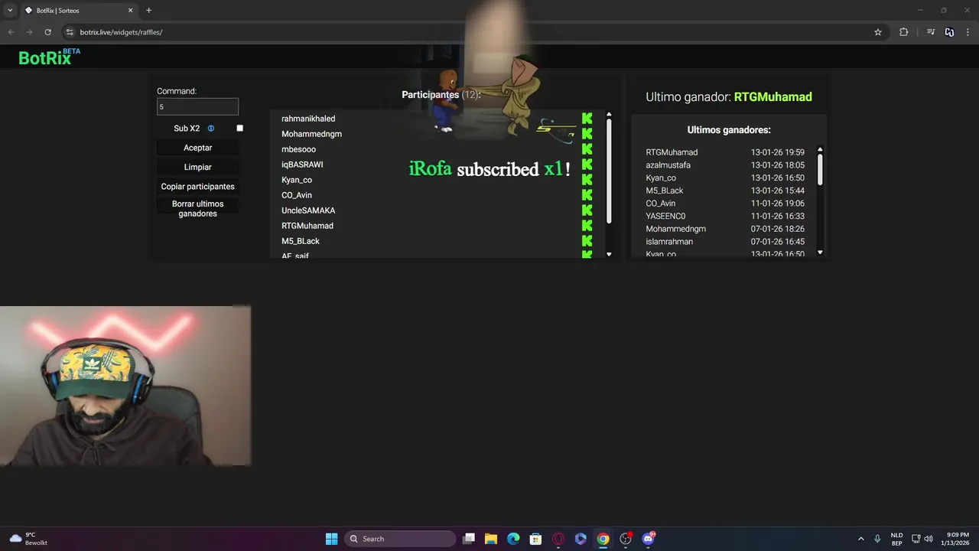This screenshot has height=551, width=979.
Task: Open a new browser tab
Action: (148, 11)
